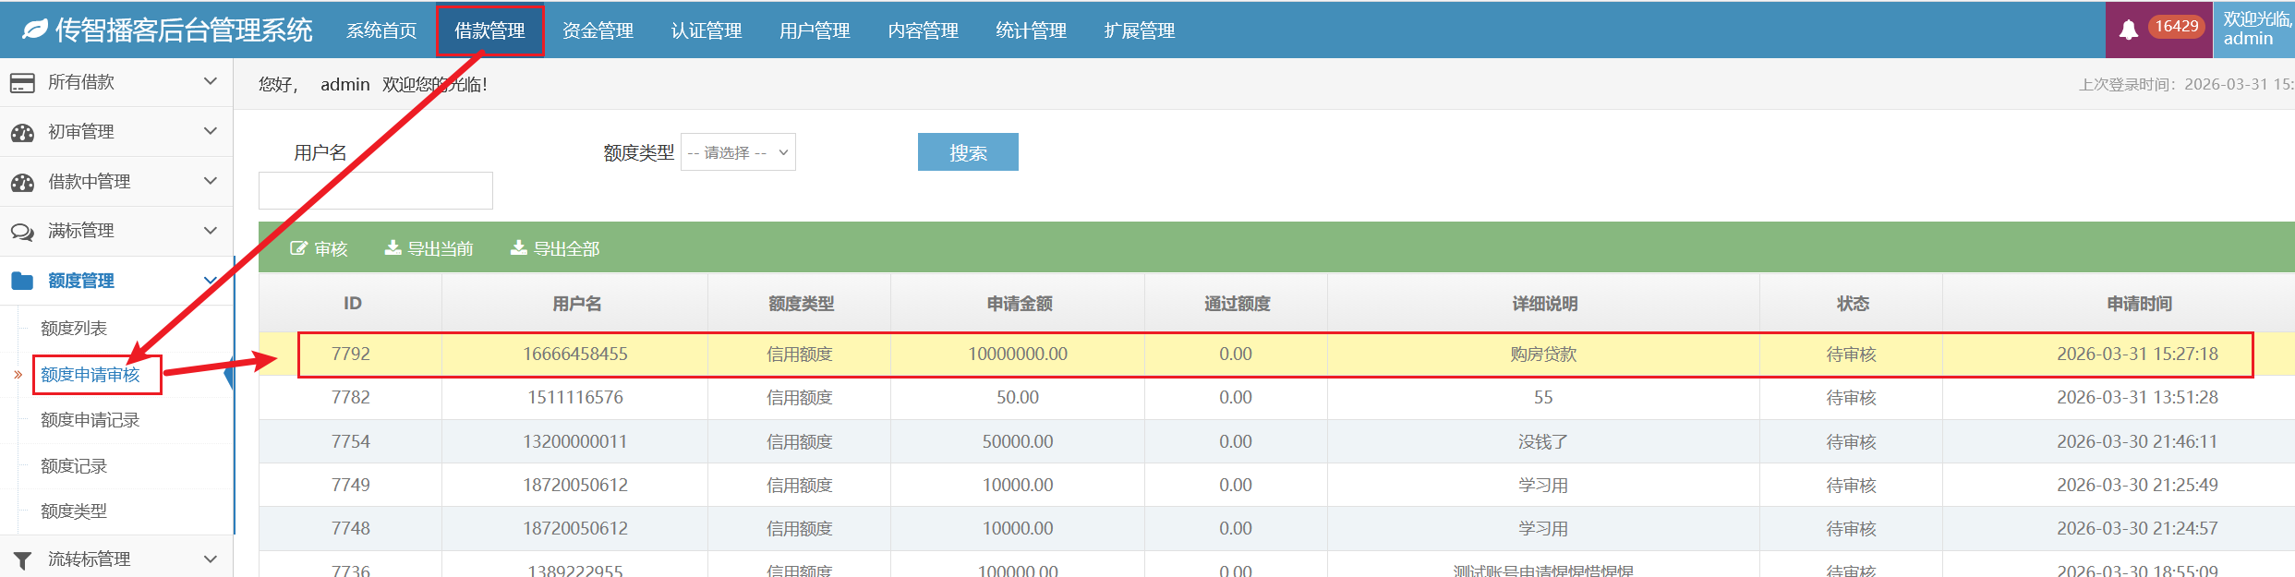This screenshot has height=577, width=2295.
Task: Click the folder icon beside 额度管理
Action: 22,281
